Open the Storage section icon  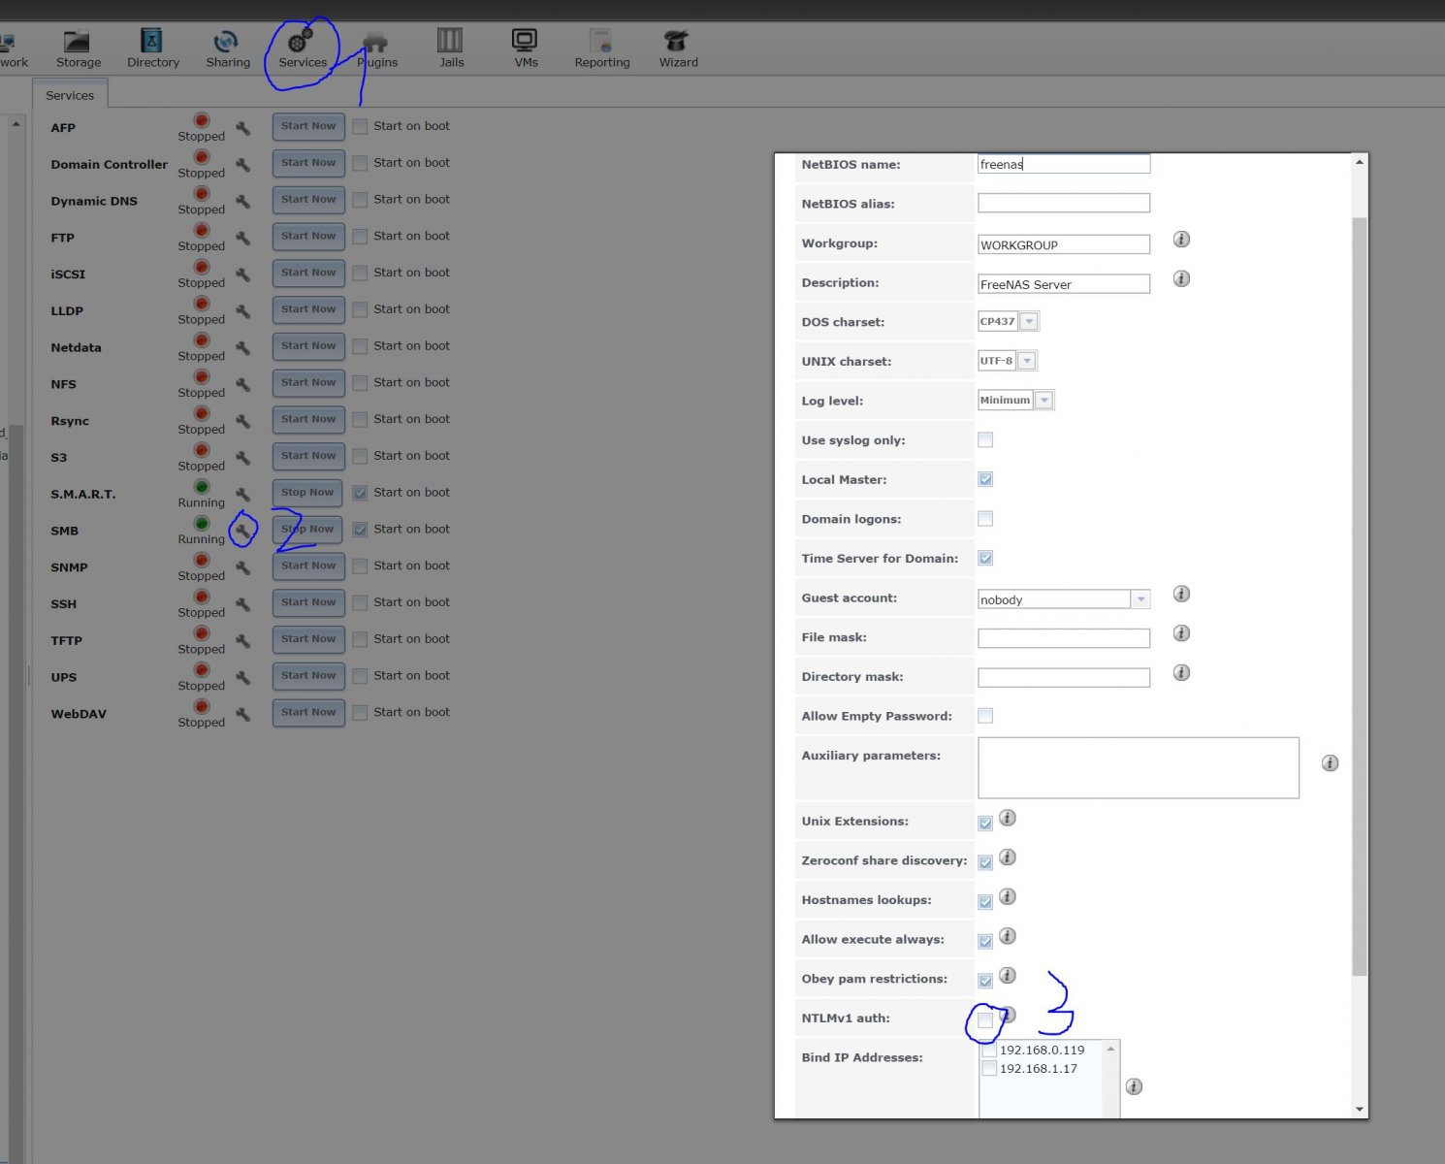pyautogui.click(x=77, y=42)
